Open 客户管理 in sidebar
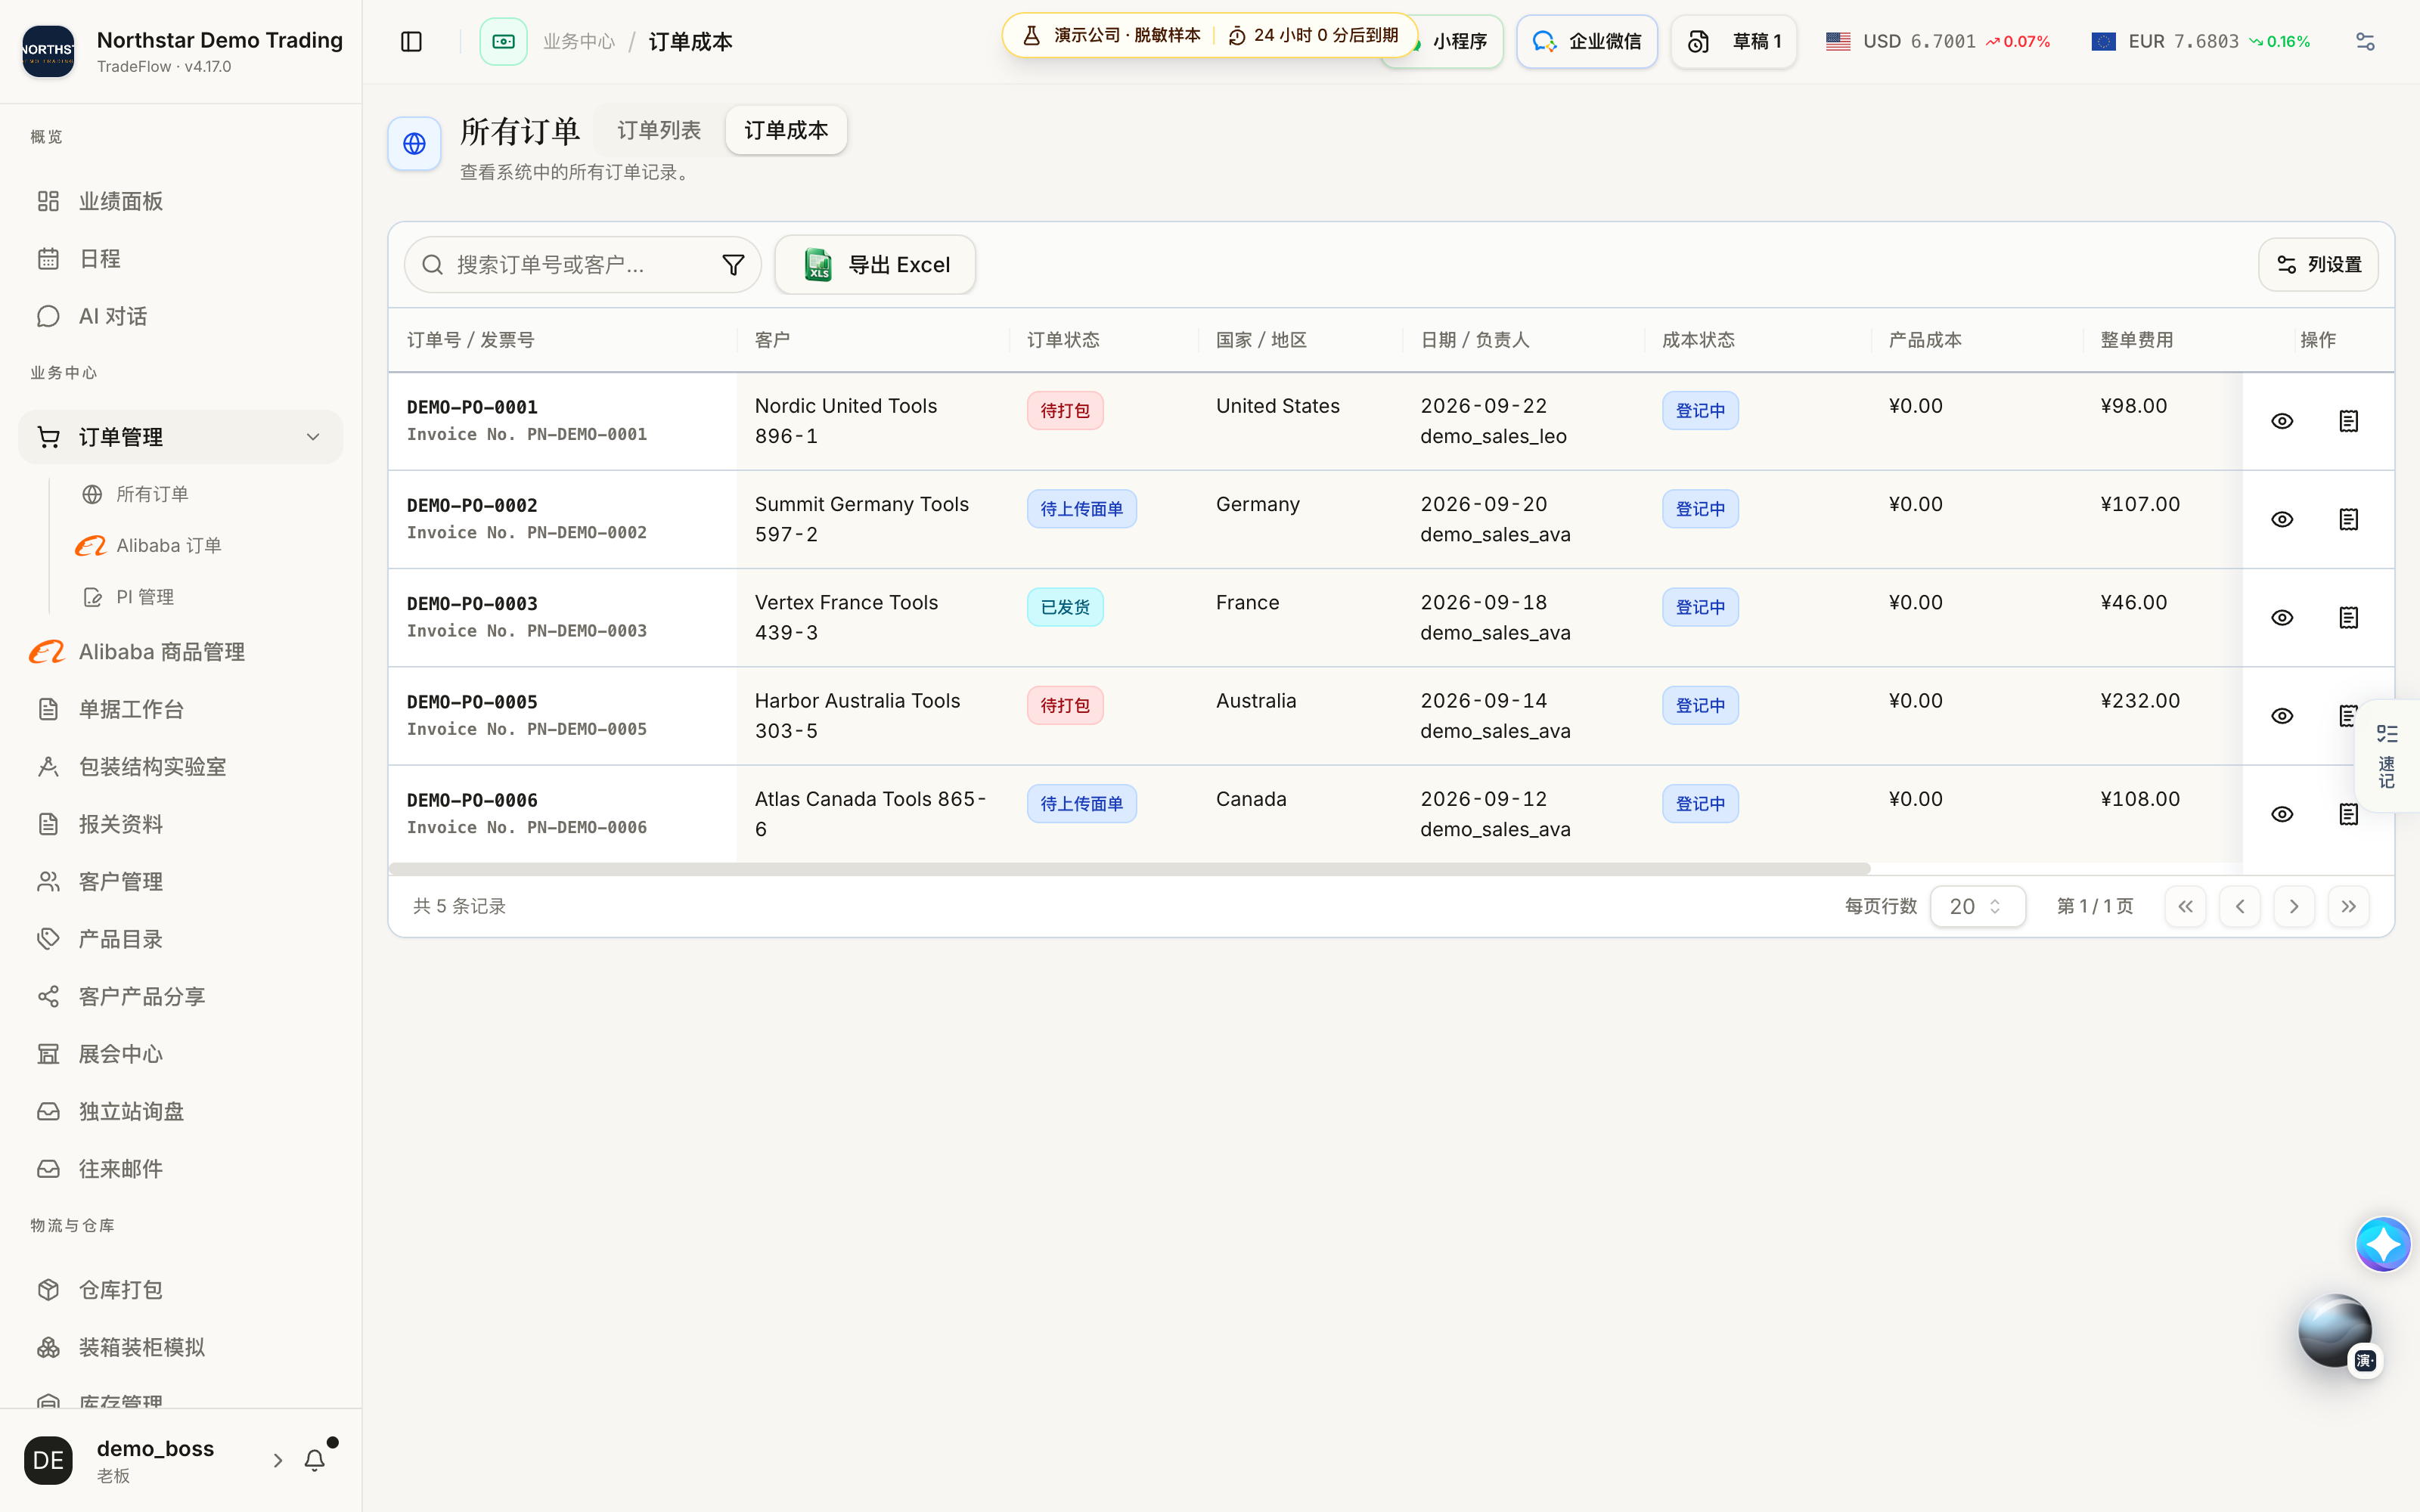 [180, 882]
